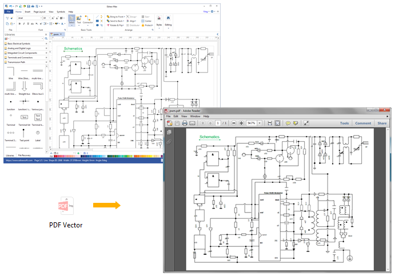
Task: Click the zoom in plus button in Reader
Action: 241,123
